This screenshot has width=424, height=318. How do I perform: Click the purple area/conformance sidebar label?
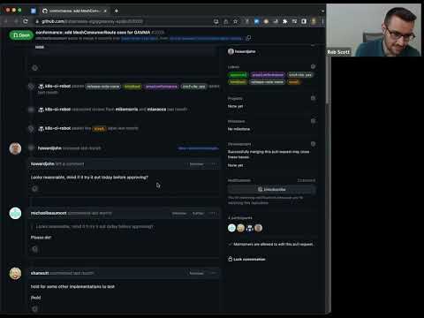pyautogui.click(x=268, y=75)
